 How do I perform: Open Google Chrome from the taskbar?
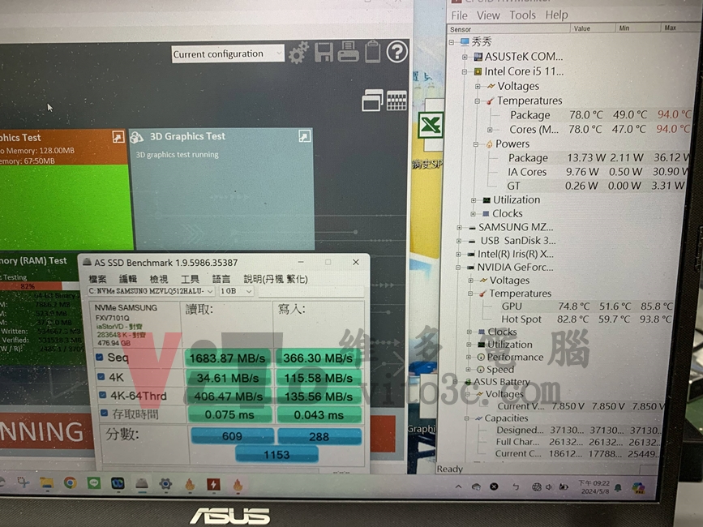[70, 483]
